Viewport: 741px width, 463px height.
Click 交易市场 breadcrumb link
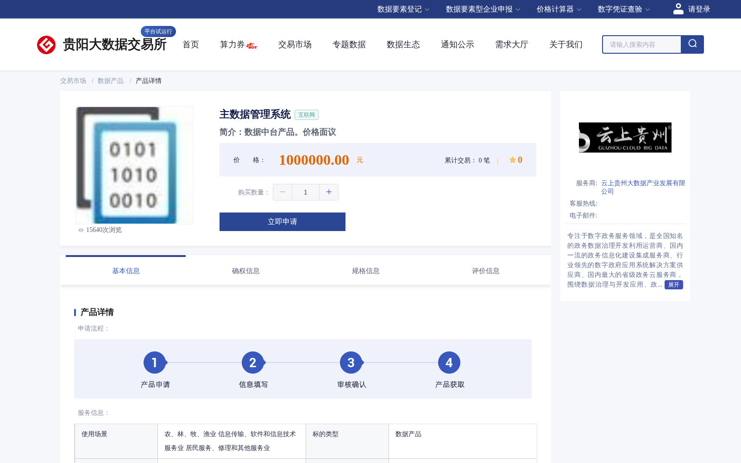73,81
